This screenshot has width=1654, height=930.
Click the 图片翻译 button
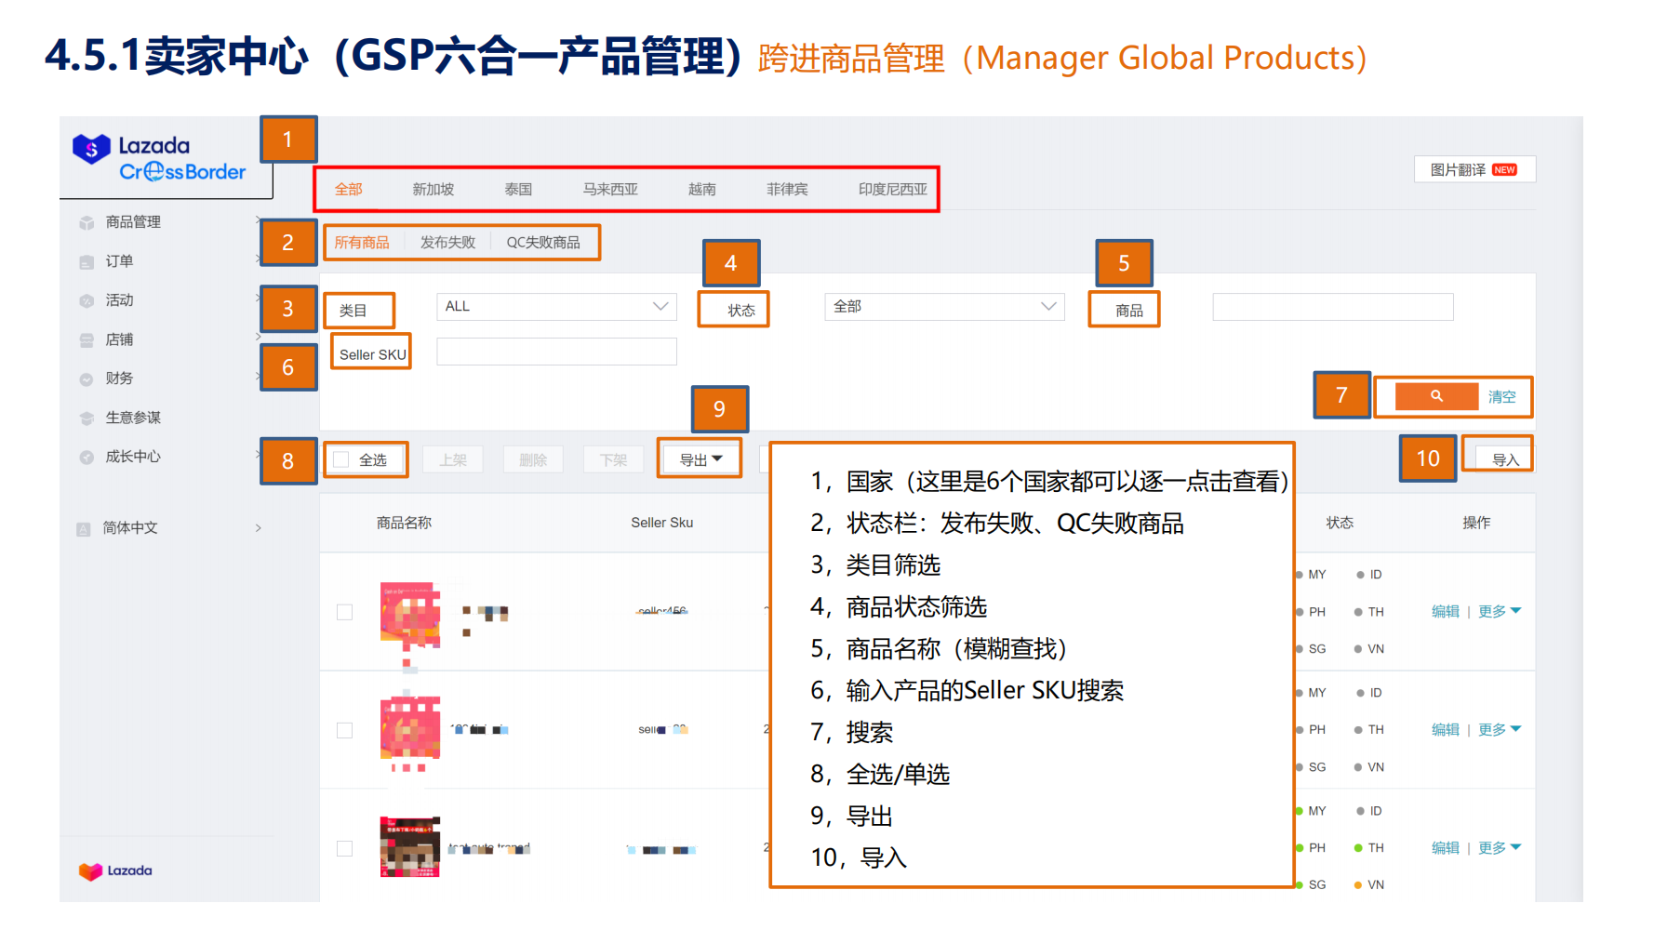[x=1474, y=169]
